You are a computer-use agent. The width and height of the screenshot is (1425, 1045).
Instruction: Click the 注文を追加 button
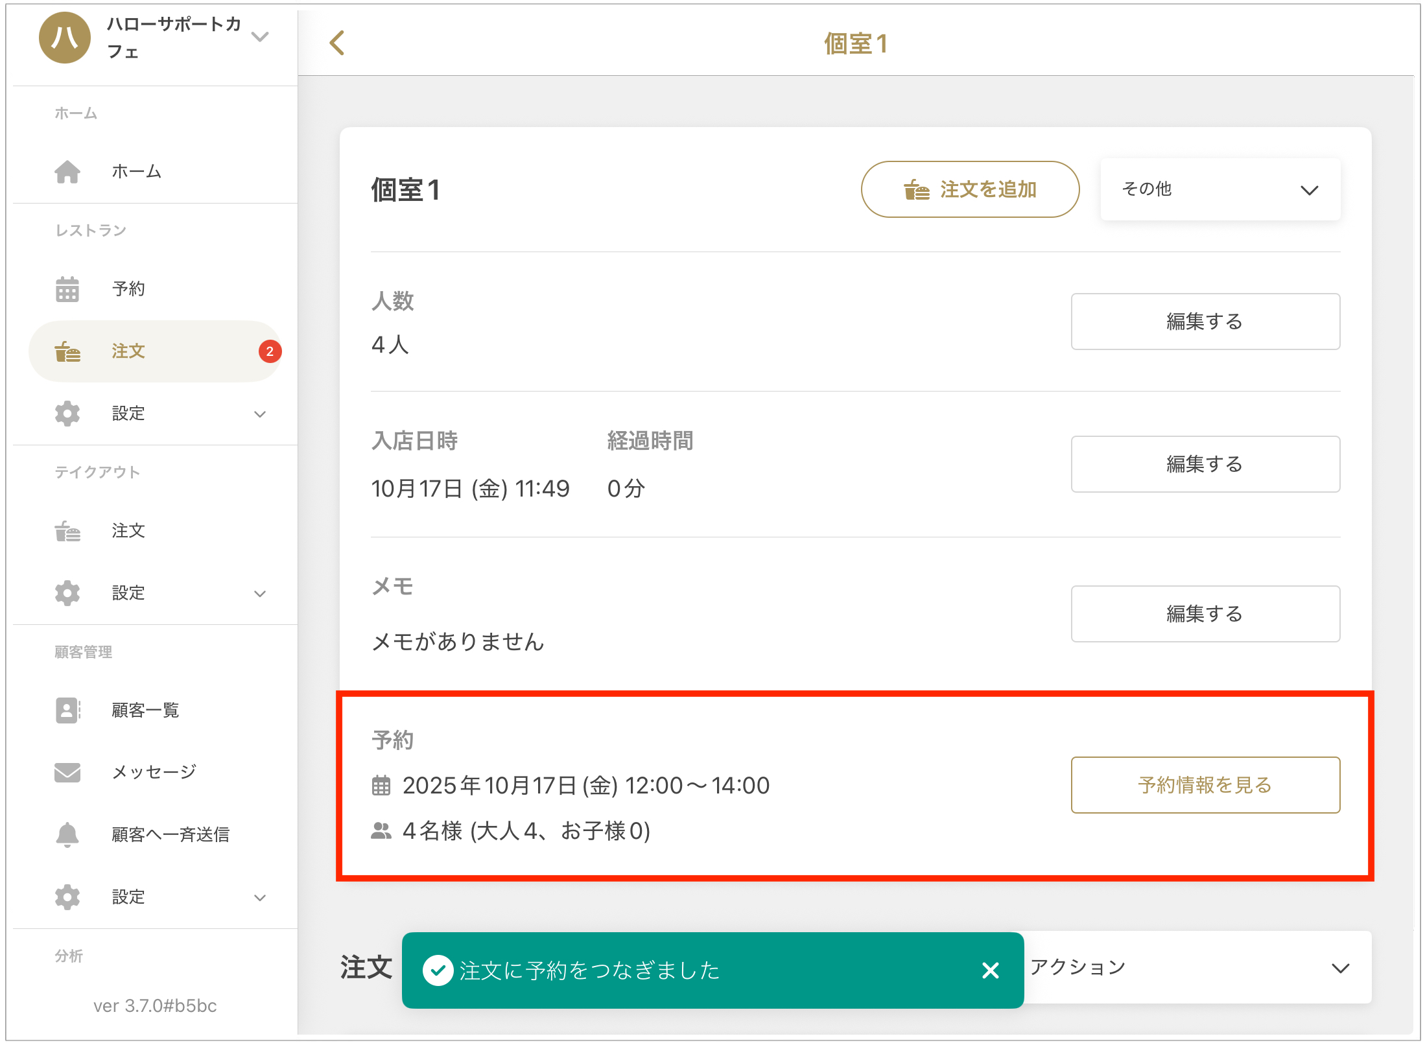click(969, 189)
